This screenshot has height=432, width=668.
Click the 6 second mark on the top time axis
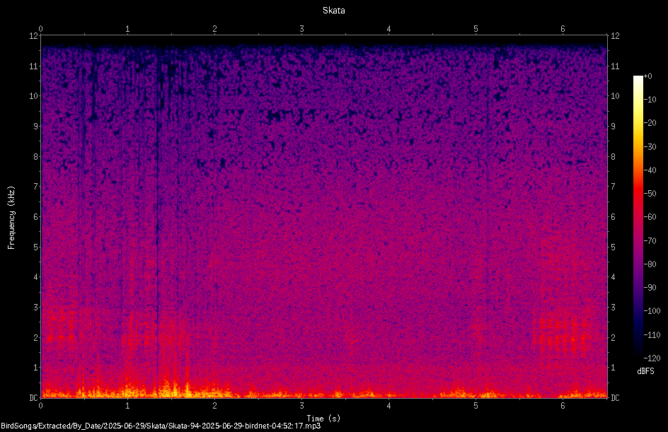click(563, 29)
